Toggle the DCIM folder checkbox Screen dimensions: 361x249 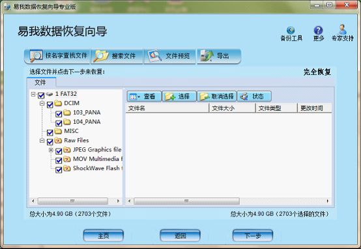pos(50,105)
